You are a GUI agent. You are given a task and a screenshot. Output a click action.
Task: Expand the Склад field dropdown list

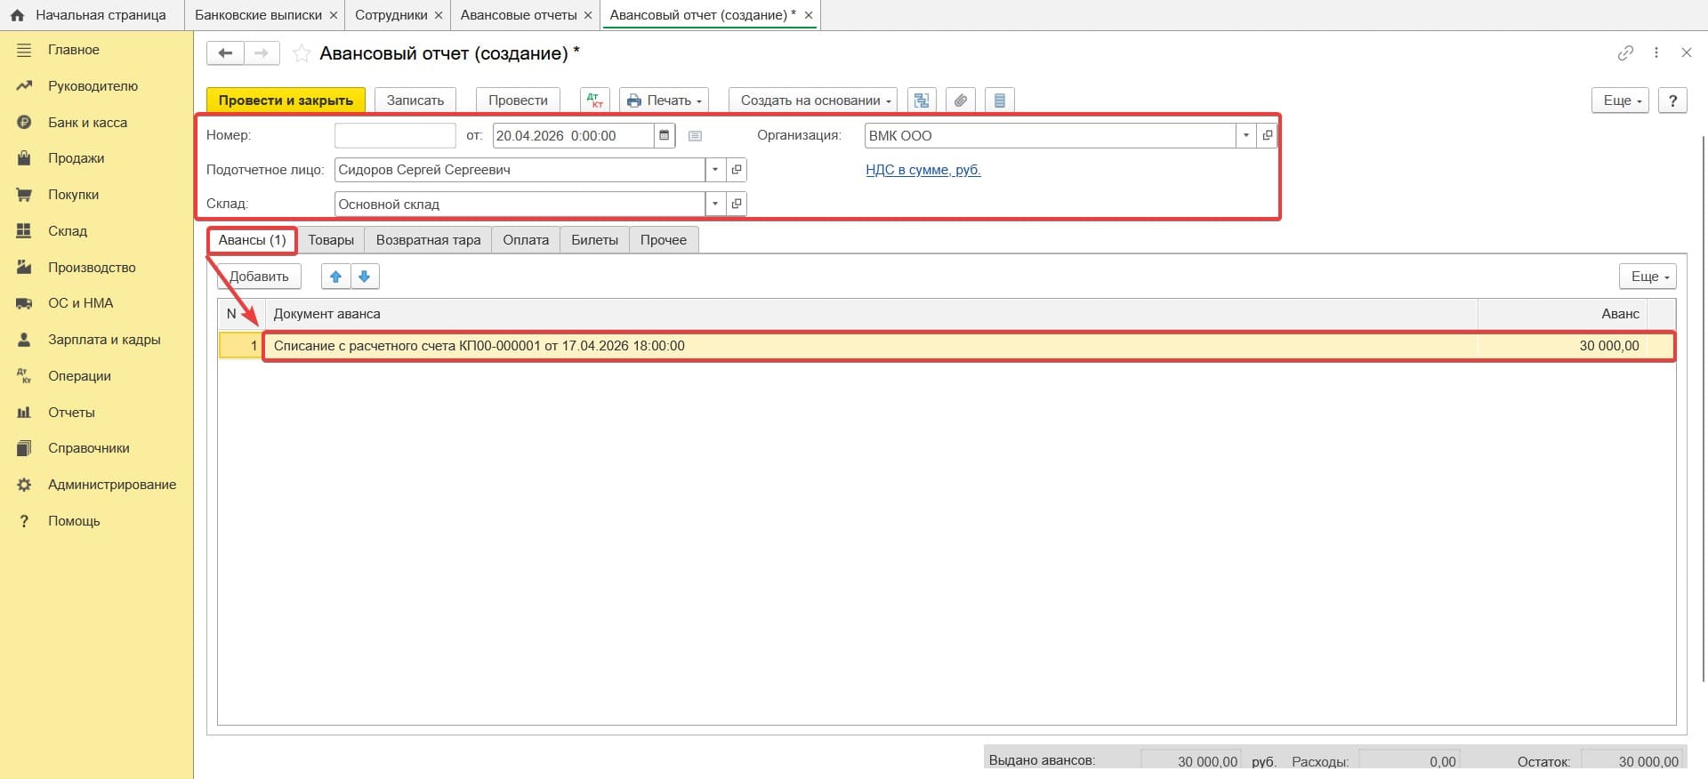[x=715, y=205]
